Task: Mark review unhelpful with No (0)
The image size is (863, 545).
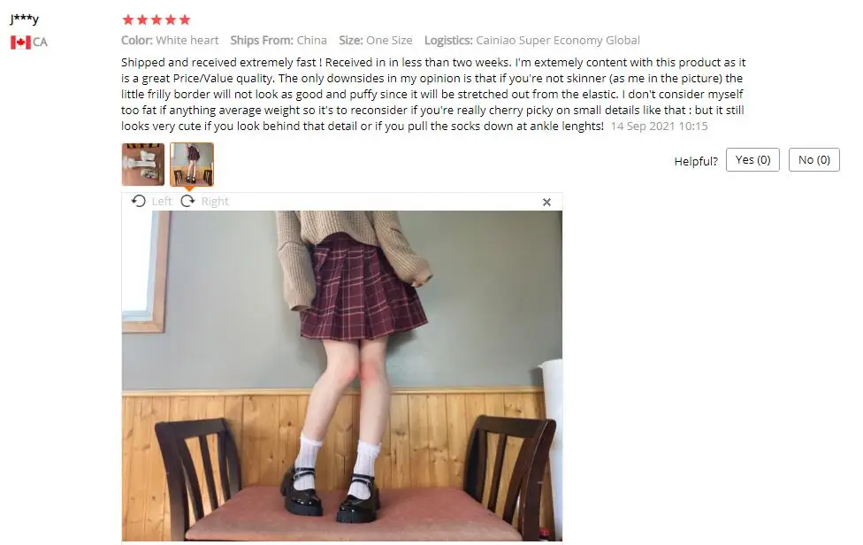Action: pyautogui.click(x=814, y=159)
